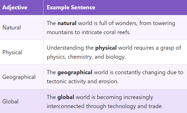Click the "Example Sentence" column header

[71, 7]
